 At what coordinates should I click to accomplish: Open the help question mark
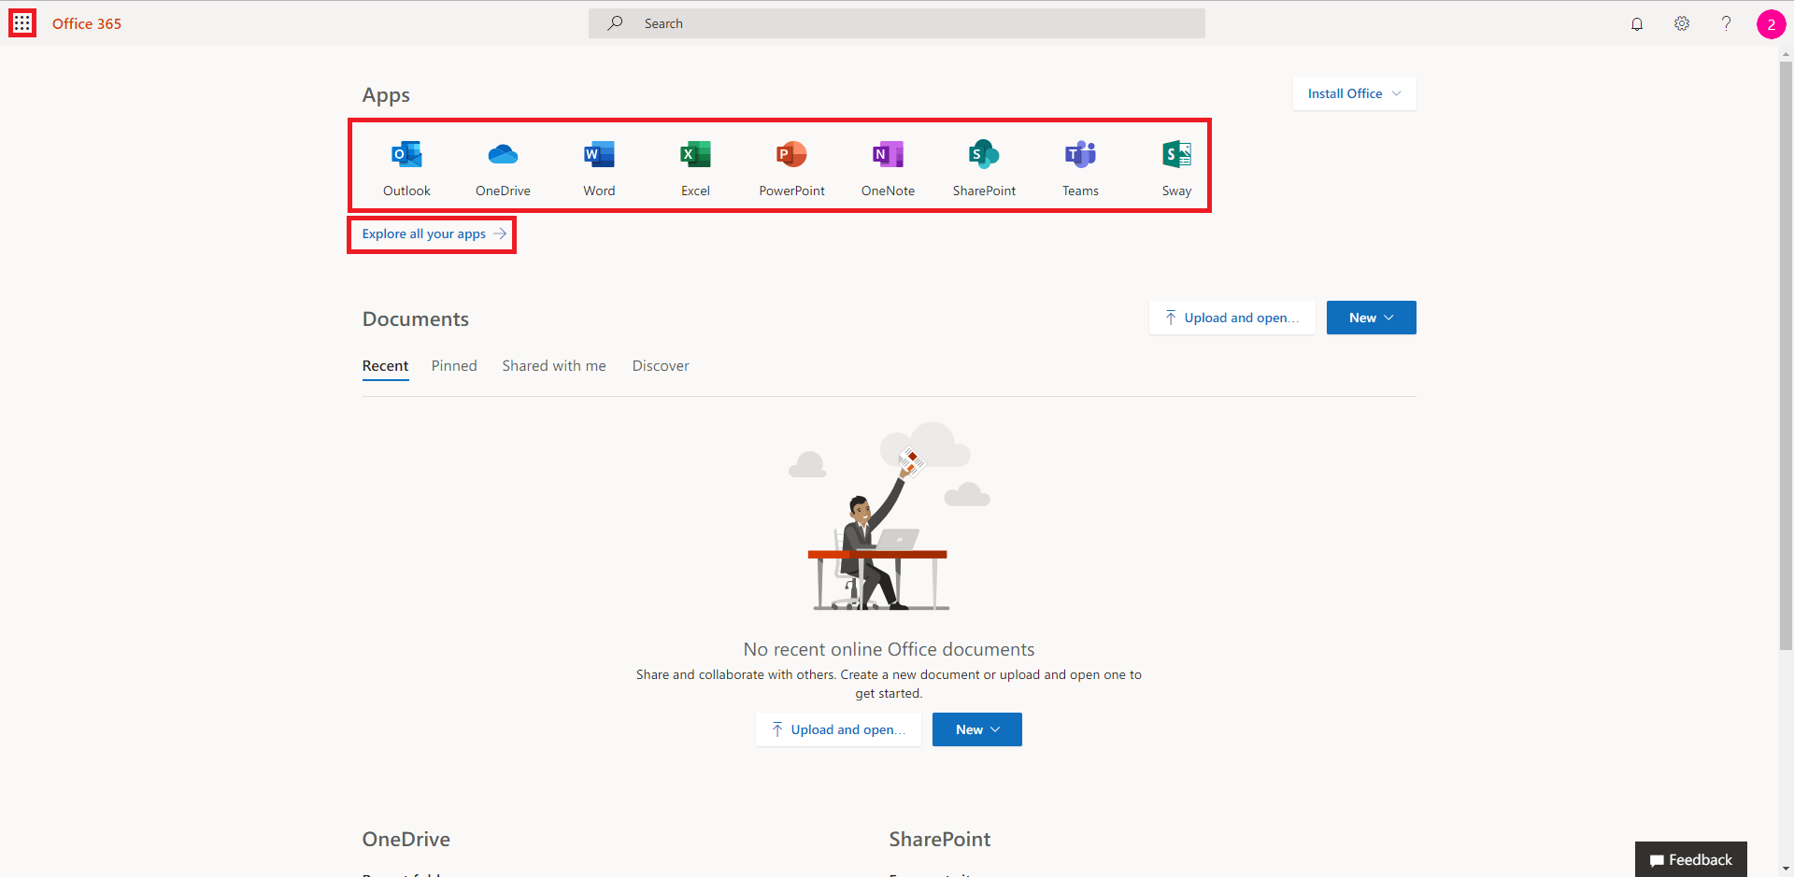point(1726,23)
